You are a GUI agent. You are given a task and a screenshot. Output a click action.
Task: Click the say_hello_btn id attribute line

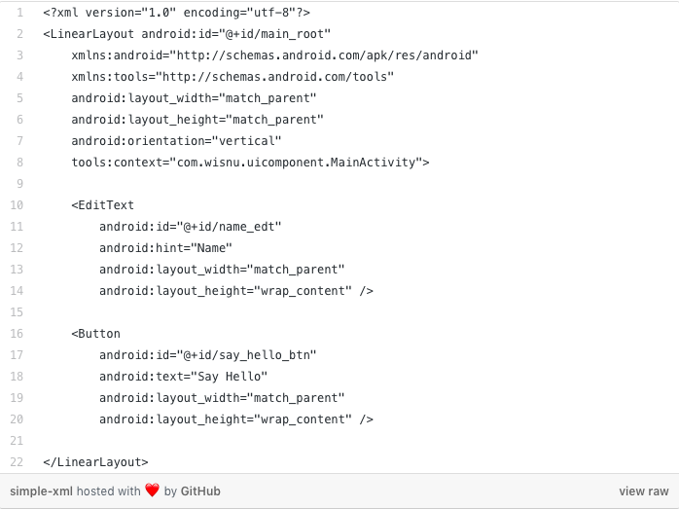[x=208, y=355]
